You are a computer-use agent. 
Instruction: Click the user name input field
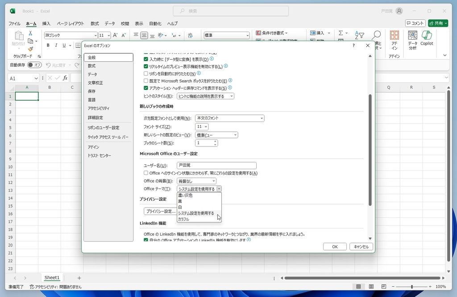(x=216, y=165)
